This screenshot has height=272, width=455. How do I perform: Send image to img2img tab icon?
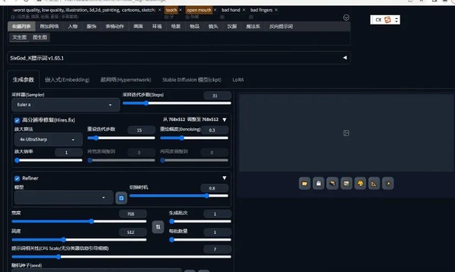pyautogui.click(x=346, y=183)
